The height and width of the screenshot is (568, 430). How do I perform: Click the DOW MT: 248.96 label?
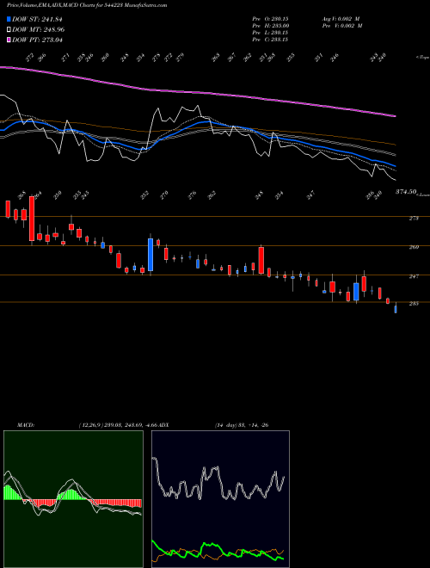[x=39, y=30]
